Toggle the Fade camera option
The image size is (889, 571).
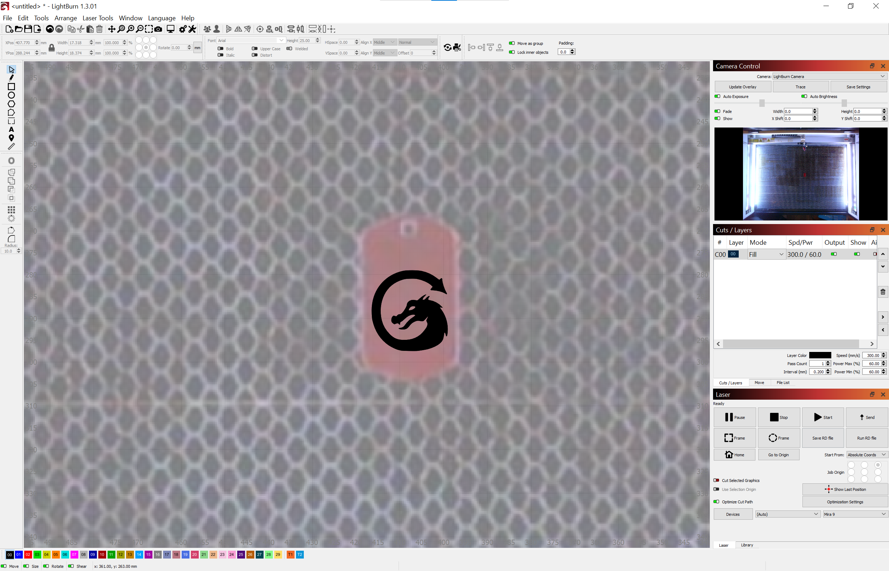tap(717, 111)
